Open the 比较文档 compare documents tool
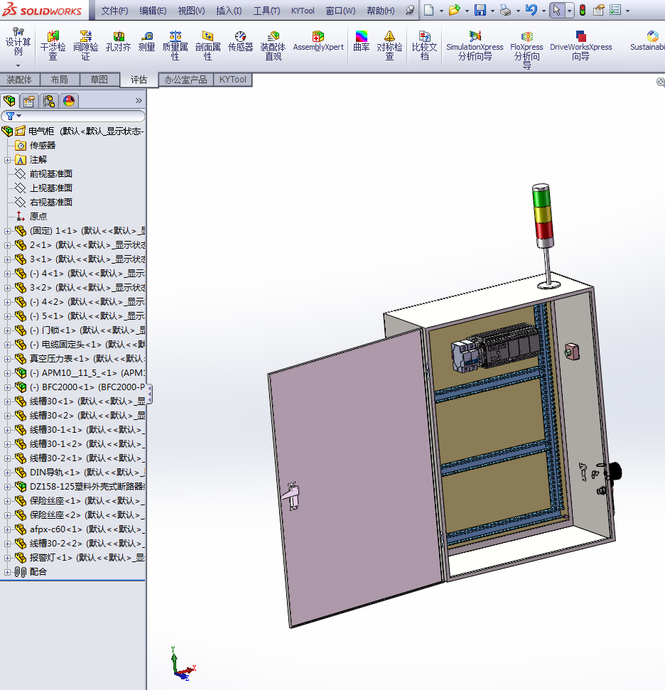The height and width of the screenshot is (690, 665). coord(424,45)
